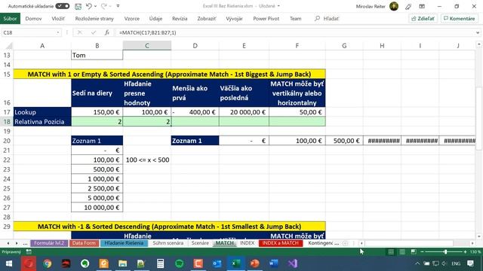Click the Hľadať search magnifier
This screenshot has width=483, height=271.
pyautogui.click(x=317, y=18)
